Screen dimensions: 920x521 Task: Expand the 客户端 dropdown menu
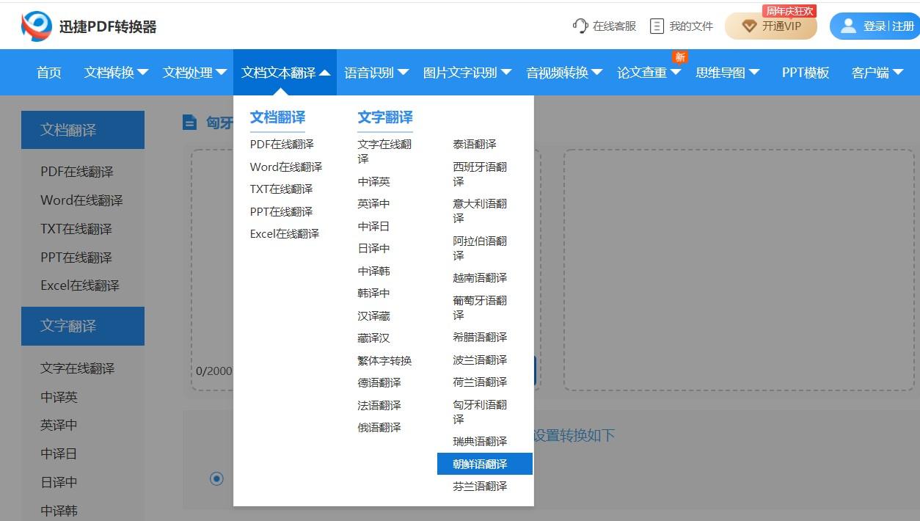[x=877, y=73]
